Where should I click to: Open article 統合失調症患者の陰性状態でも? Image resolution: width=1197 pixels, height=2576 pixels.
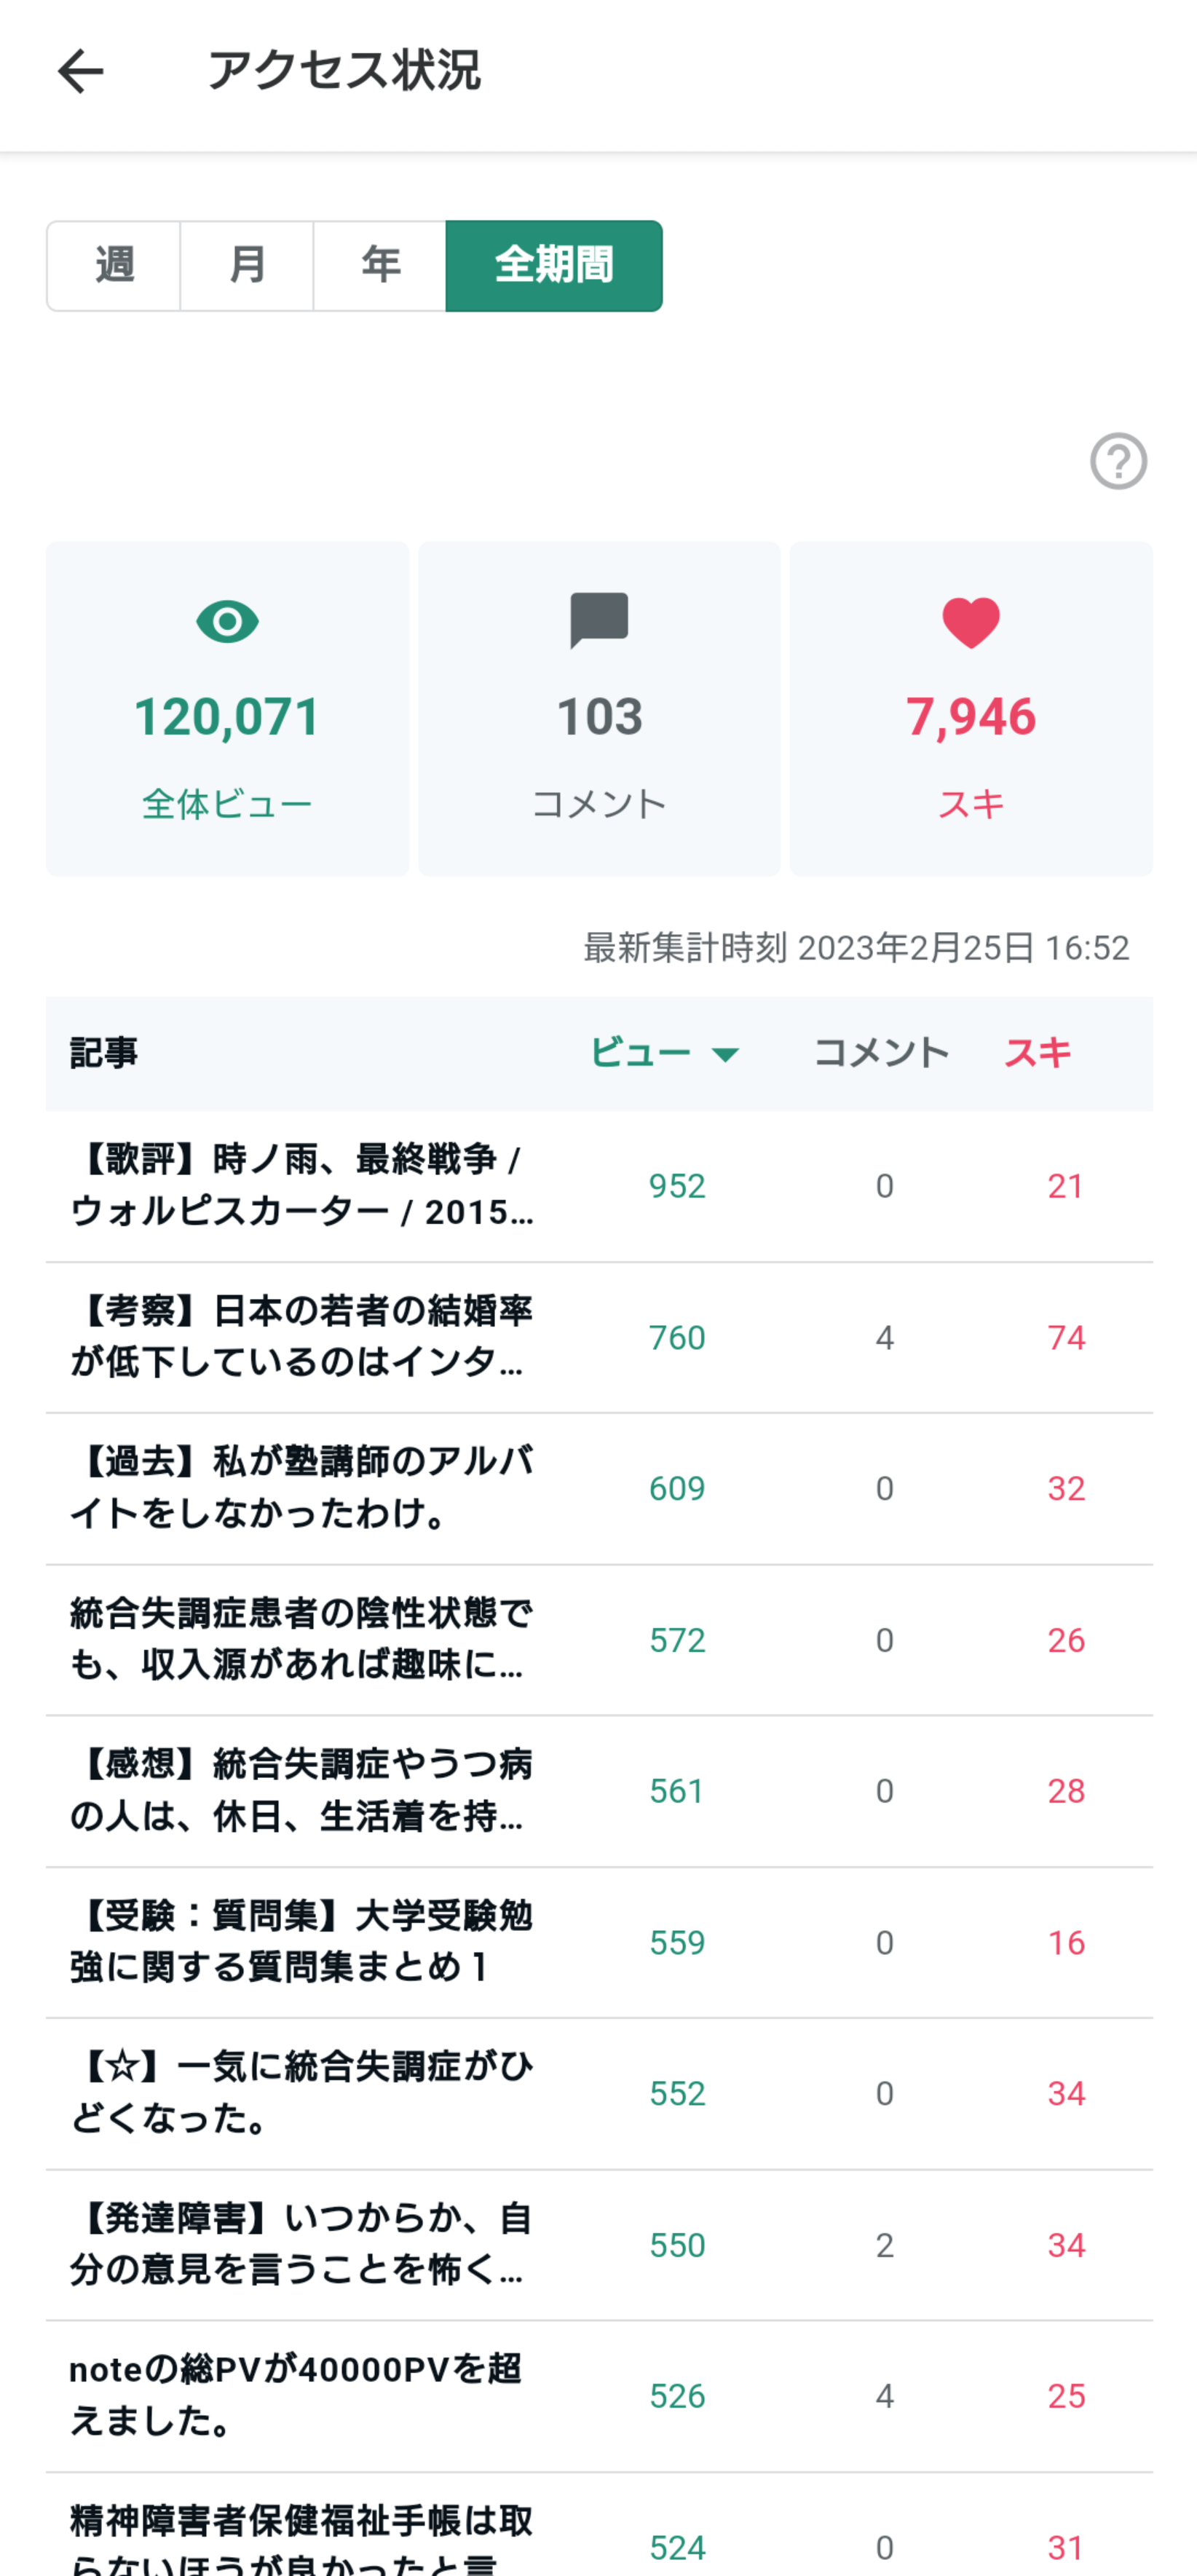pos(302,1640)
